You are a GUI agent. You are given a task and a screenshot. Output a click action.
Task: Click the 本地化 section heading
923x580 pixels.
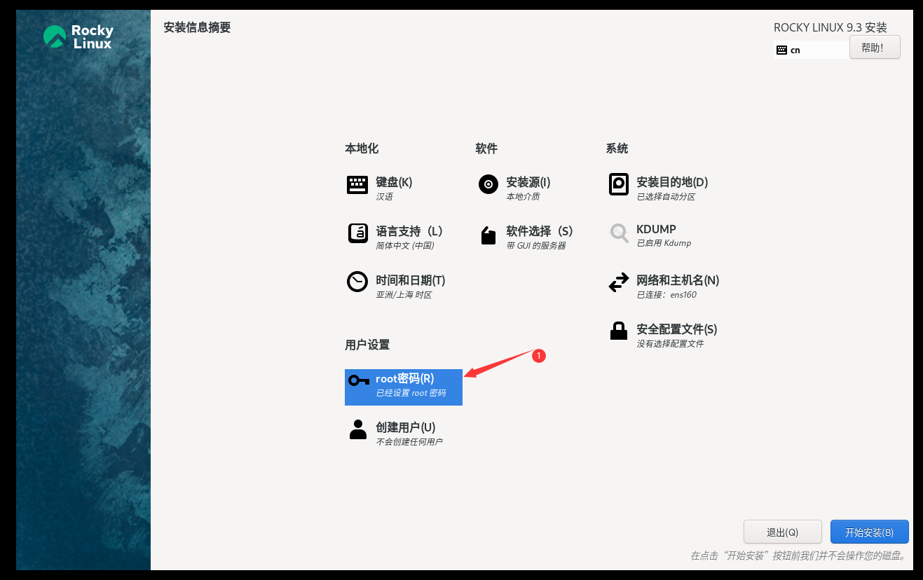pos(362,149)
